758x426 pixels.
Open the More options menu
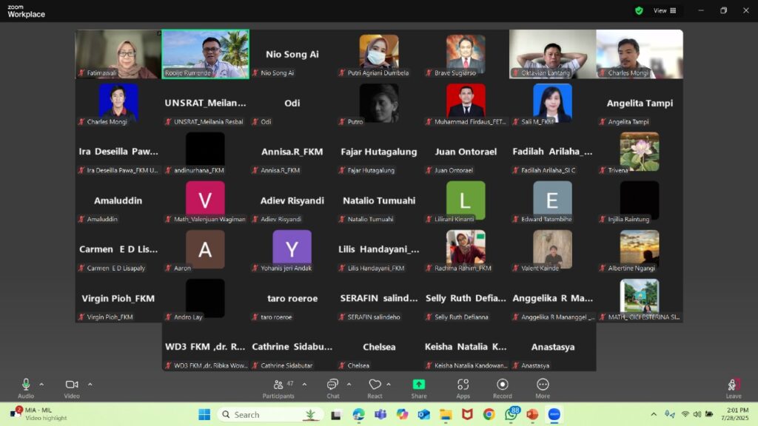[543, 385]
